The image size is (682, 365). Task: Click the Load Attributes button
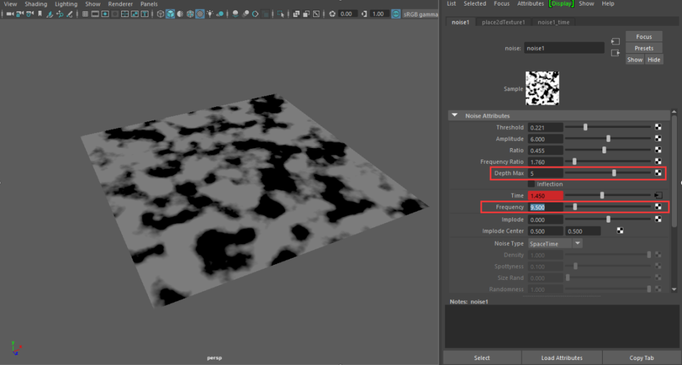click(561, 357)
